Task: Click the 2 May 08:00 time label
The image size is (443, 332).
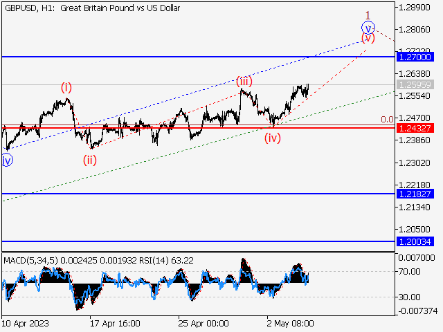Action: point(291,323)
